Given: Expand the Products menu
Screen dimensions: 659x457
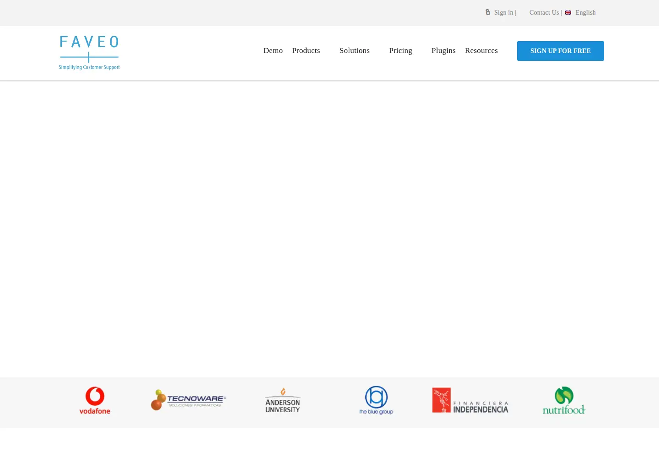Looking at the screenshot, I should [x=306, y=51].
